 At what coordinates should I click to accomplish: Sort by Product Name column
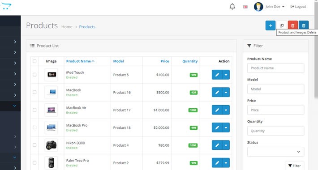(x=80, y=61)
